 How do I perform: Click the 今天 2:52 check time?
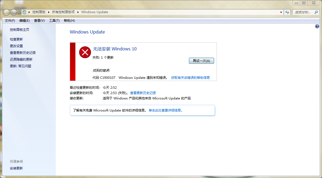pyautogui.click(x=110, y=88)
